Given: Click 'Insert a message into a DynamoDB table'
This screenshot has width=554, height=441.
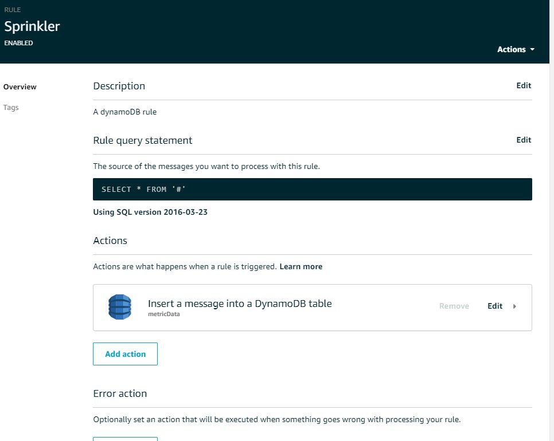Looking at the screenshot, I should coord(240,304).
